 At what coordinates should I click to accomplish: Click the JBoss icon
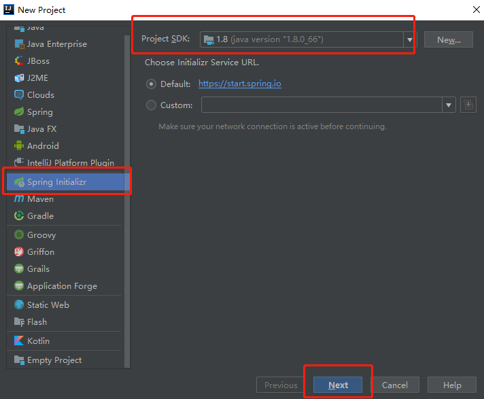click(19, 60)
